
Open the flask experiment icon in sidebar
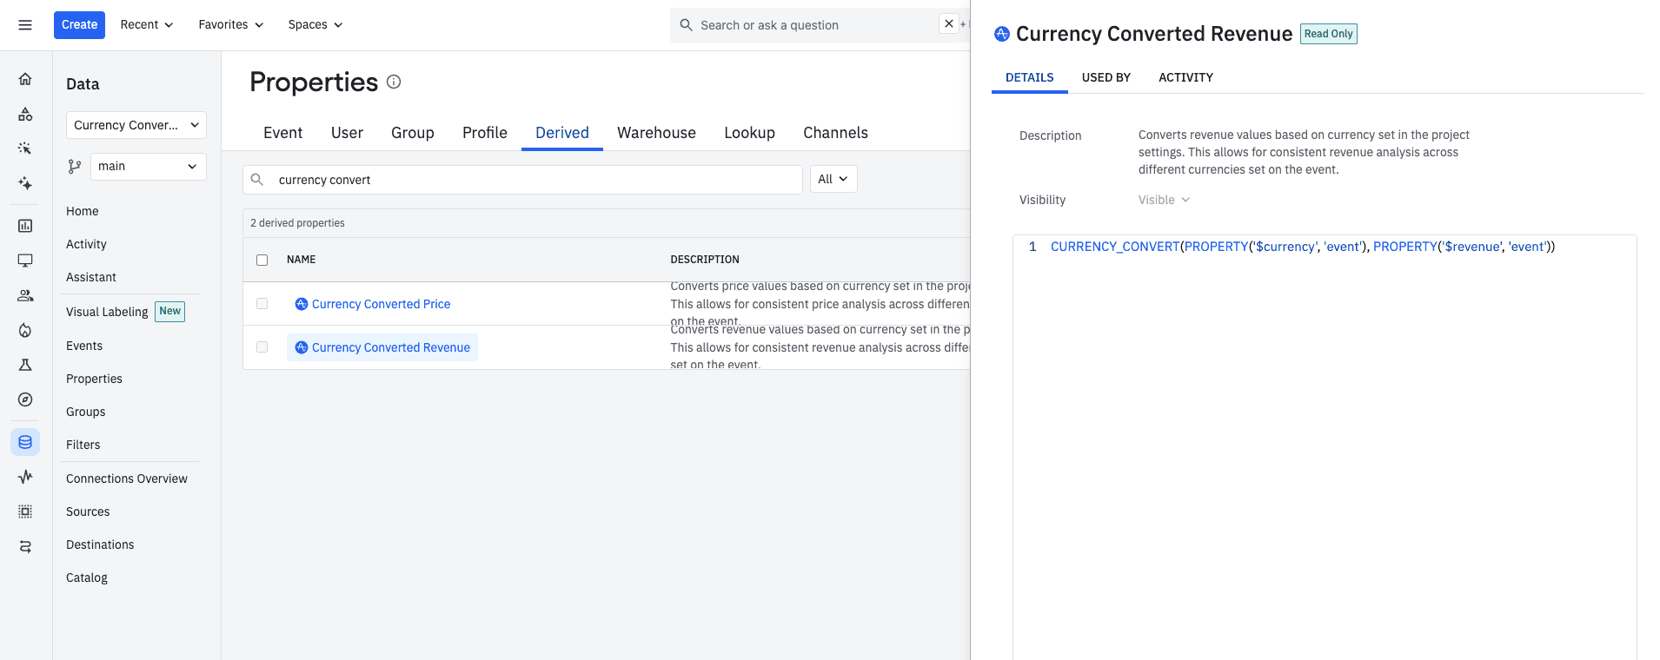25,365
